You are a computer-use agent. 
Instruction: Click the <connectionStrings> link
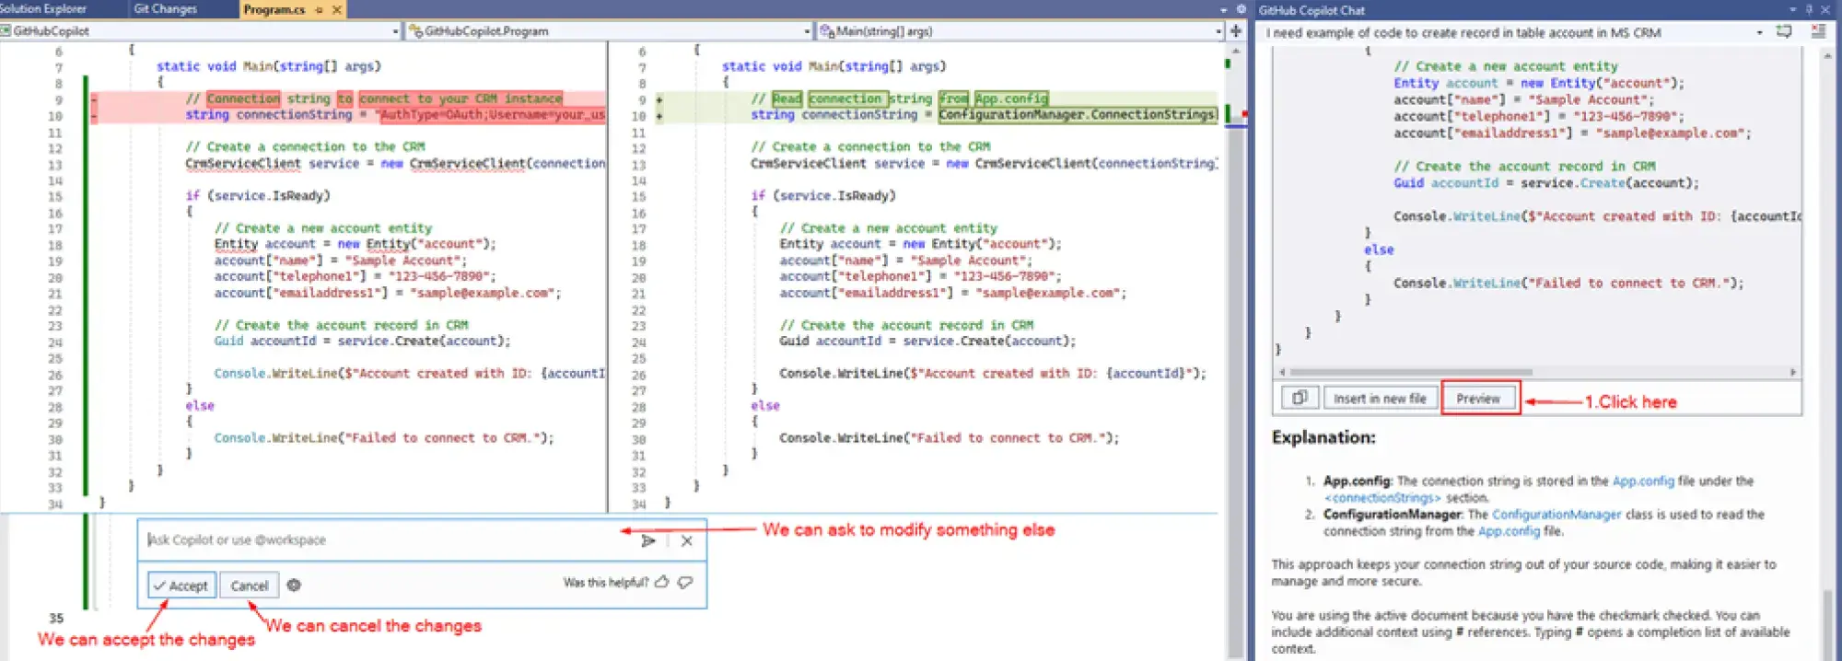pos(1381,497)
